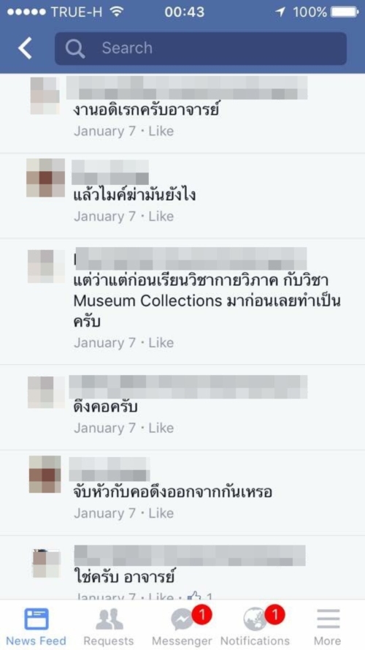Like the comment "แล้วไมค์ฆ่ามันยังไง"
Screen dimensions: 365x650
click(161, 216)
